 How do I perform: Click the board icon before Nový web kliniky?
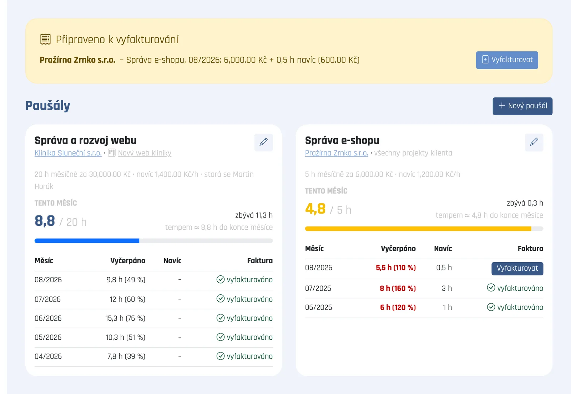click(x=112, y=153)
